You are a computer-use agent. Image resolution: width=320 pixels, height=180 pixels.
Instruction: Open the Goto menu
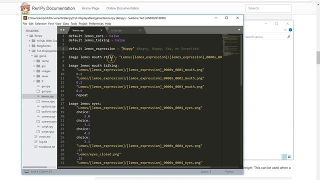(x=65, y=23)
